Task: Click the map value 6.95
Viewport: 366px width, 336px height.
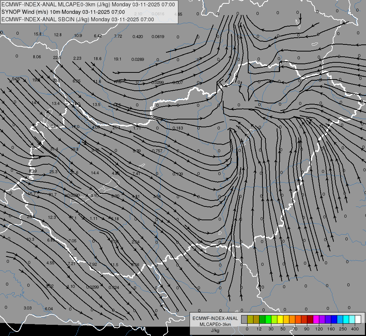Action: [77, 81]
